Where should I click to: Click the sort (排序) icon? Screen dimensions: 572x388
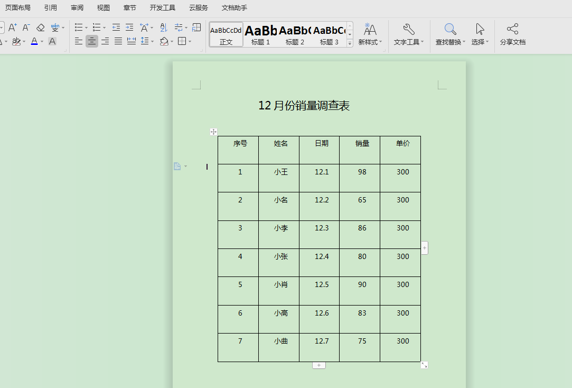165,28
